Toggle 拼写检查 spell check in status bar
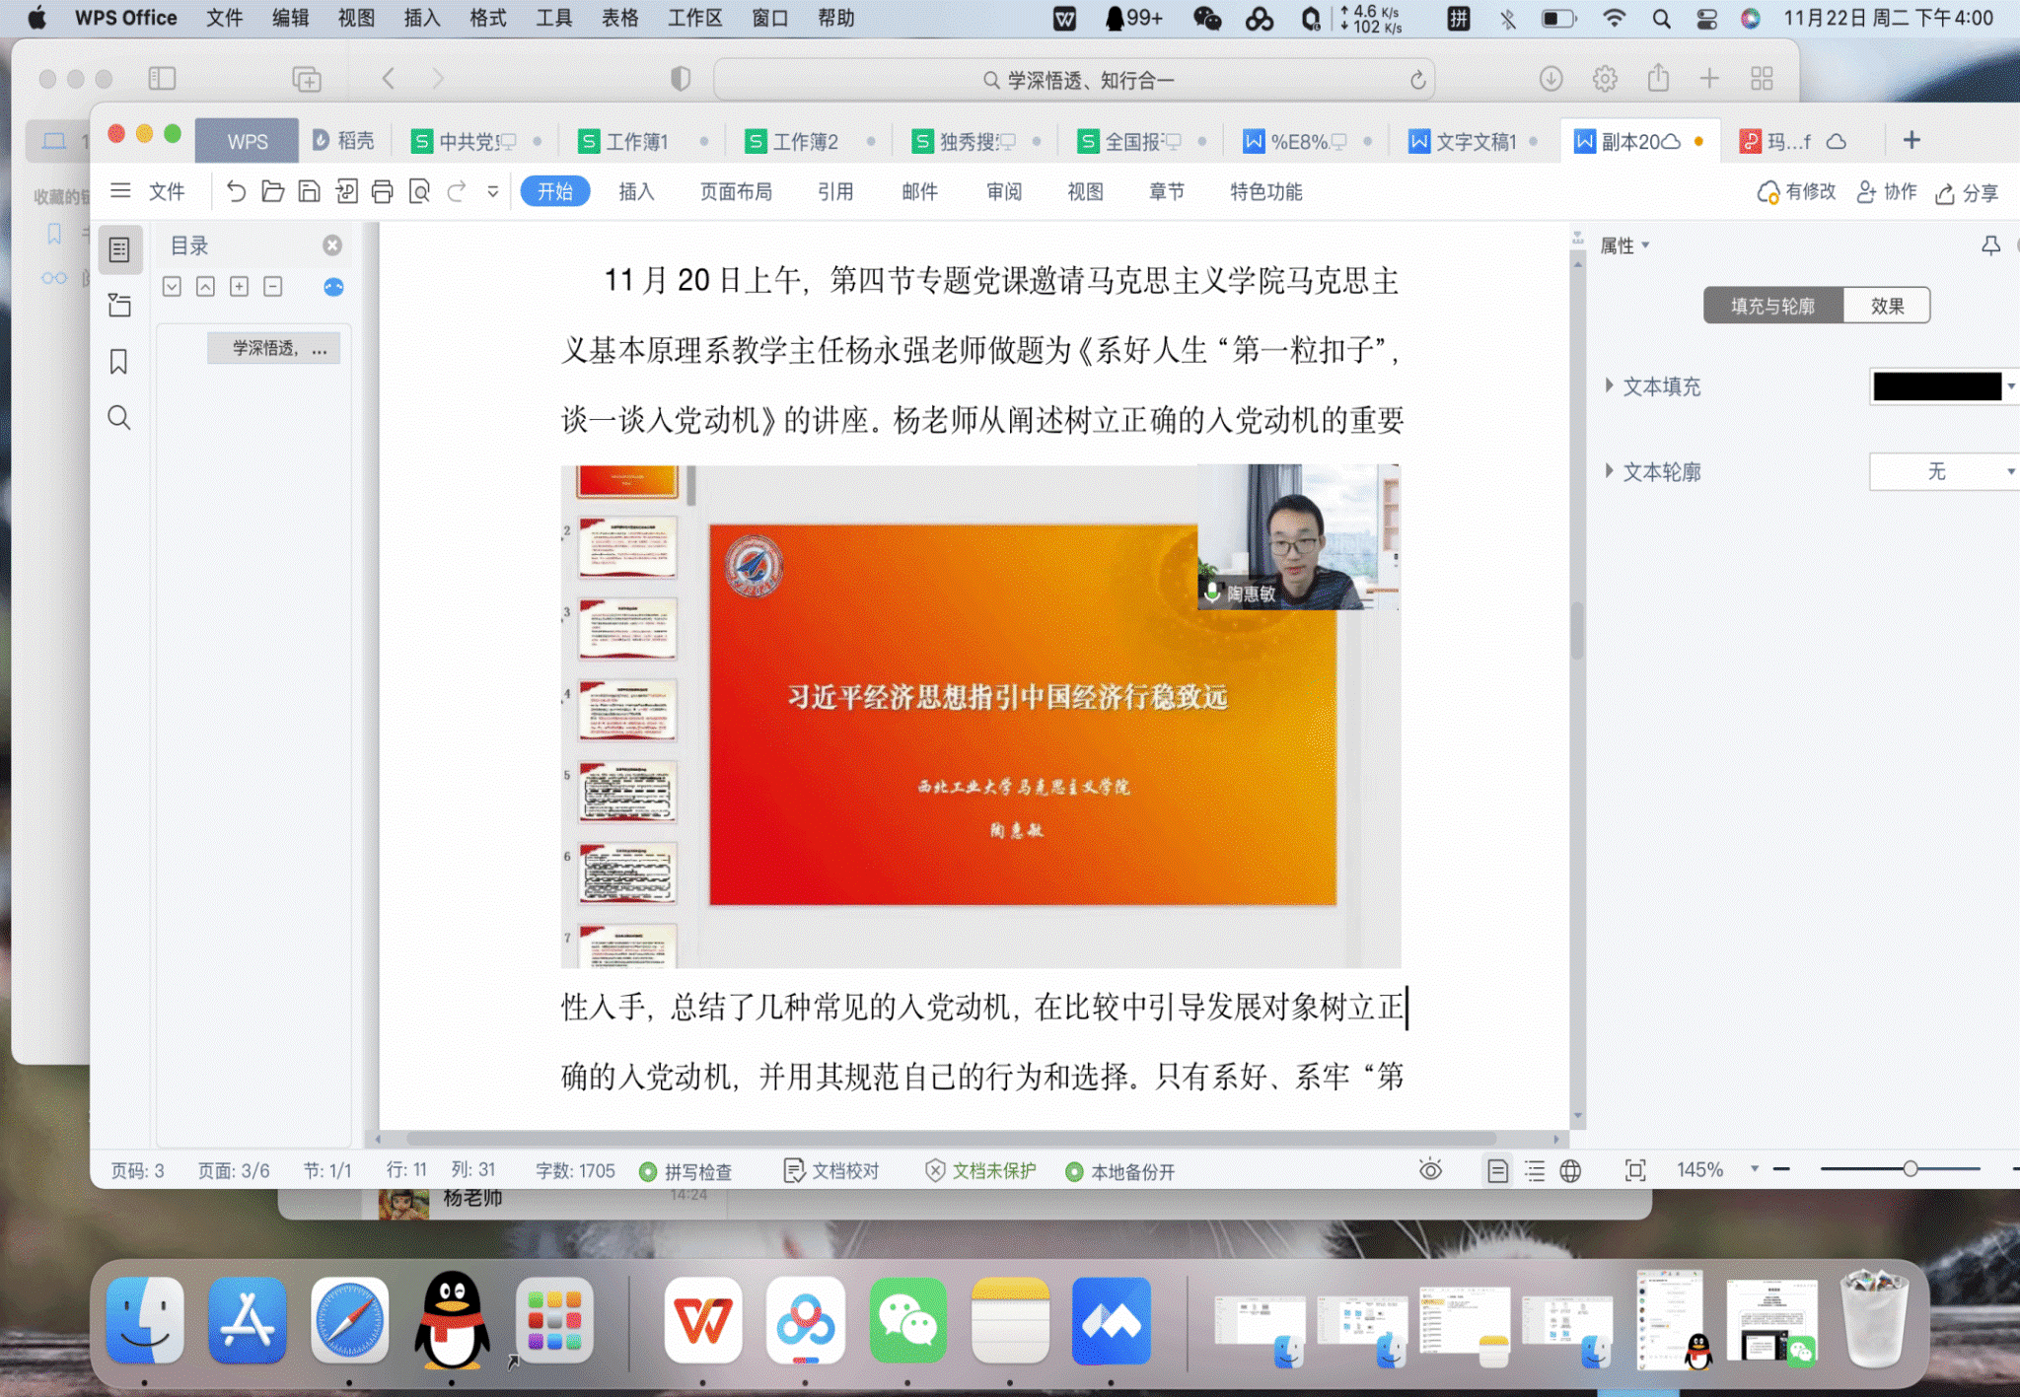Viewport: 2020px width, 1397px height. pos(686,1171)
